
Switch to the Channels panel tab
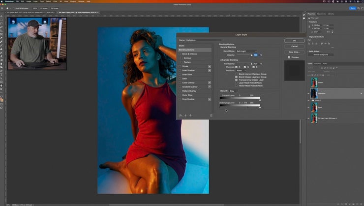click(x=317, y=64)
